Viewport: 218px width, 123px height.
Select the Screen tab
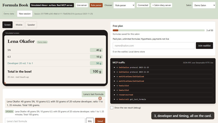tap(8, 25)
